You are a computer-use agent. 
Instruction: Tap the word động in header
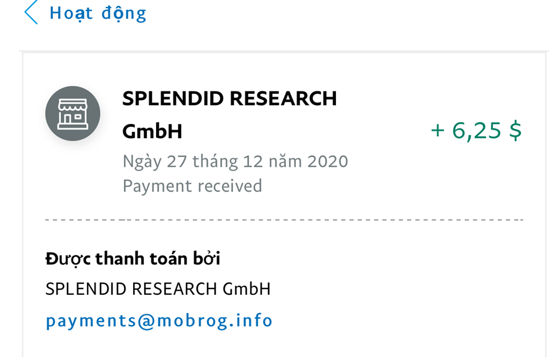coord(124,13)
